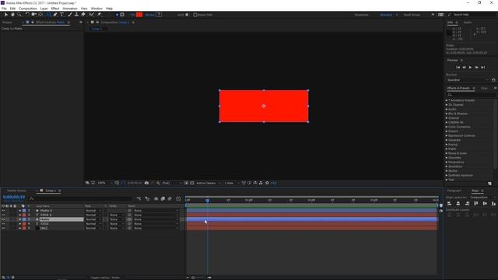Open the Stroke color swatch

point(159,15)
